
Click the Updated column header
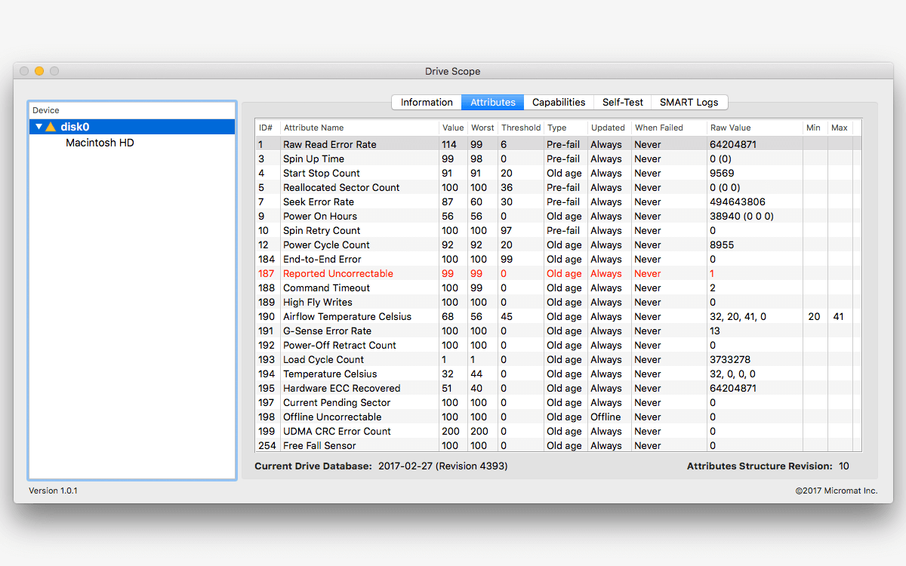pyautogui.click(x=609, y=128)
